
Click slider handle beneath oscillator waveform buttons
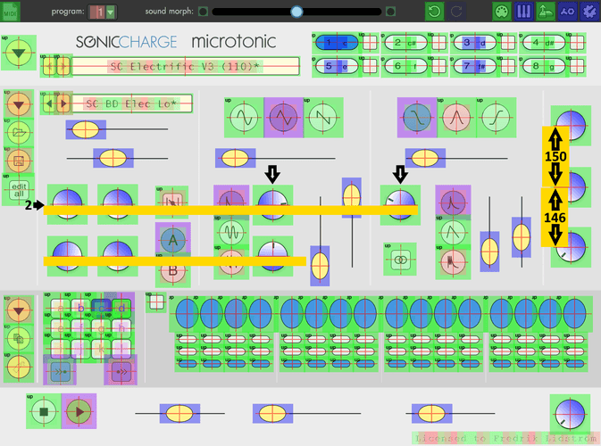tap(236, 158)
